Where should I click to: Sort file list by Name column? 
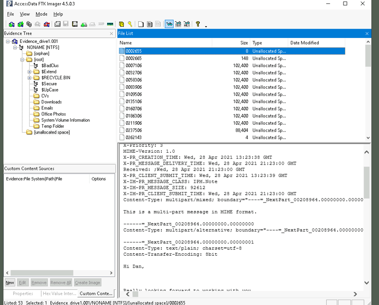pyautogui.click(x=165, y=43)
